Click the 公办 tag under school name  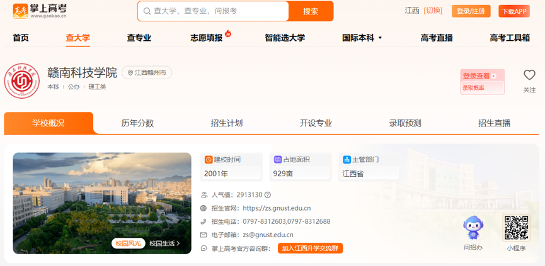click(74, 87)
